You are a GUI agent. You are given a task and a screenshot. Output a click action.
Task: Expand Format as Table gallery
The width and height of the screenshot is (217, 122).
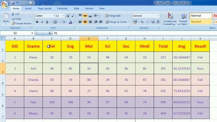(183, 19)
